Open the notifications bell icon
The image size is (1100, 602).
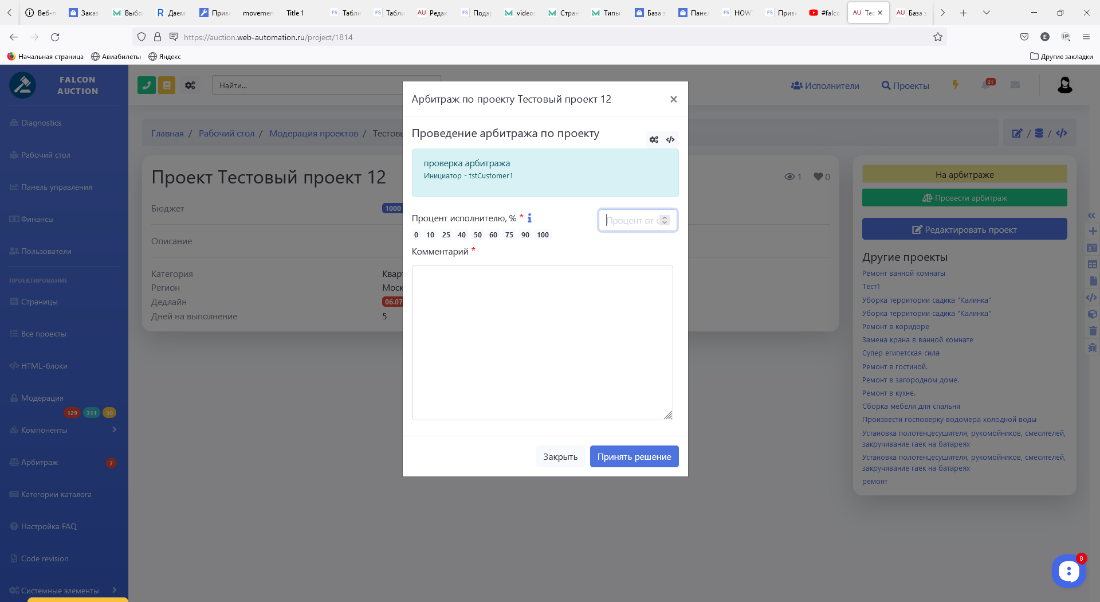(x=986, y=85)
